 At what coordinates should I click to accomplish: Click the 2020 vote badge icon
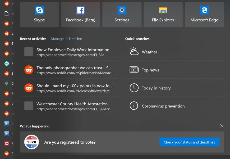coord(31,142)
